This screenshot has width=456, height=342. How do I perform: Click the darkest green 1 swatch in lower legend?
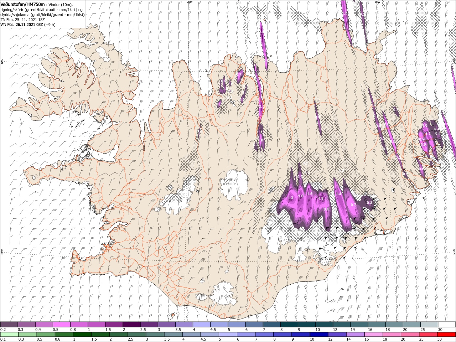[82, 334]
